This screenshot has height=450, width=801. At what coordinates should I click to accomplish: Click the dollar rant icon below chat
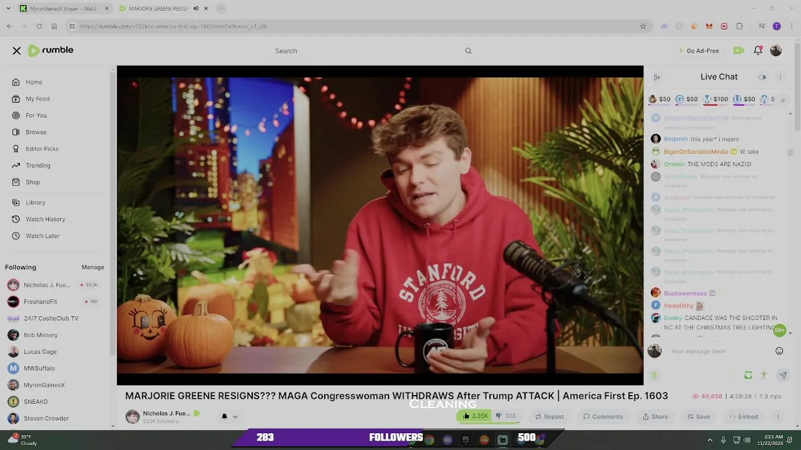(x=655, y=375)
